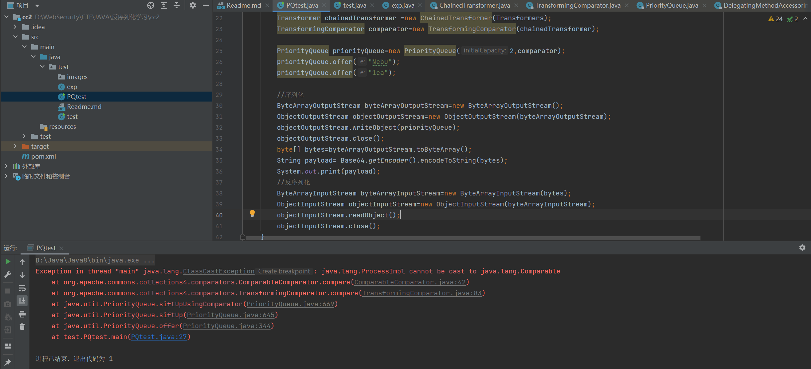Image resolution: width=811 pixels, height=369 pixels.
Task: Open the project view dropdown arrow
Action: click(37, 6)
